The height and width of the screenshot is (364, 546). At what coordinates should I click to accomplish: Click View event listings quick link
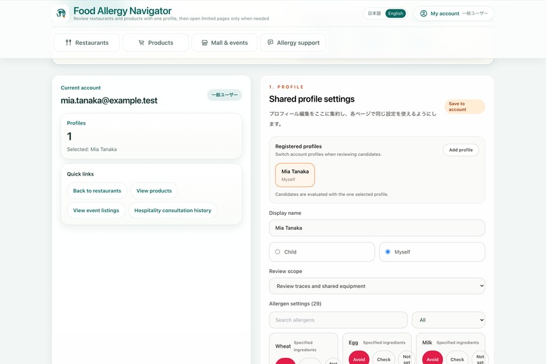(x=96, y=210)
